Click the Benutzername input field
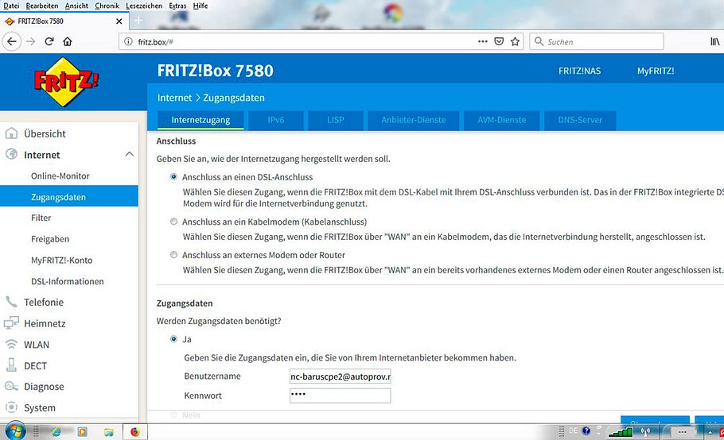724x440 pixels. tap(340, 376)
